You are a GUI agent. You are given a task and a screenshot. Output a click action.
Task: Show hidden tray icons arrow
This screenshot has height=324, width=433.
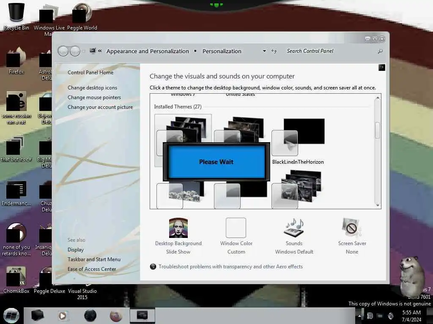359,316
